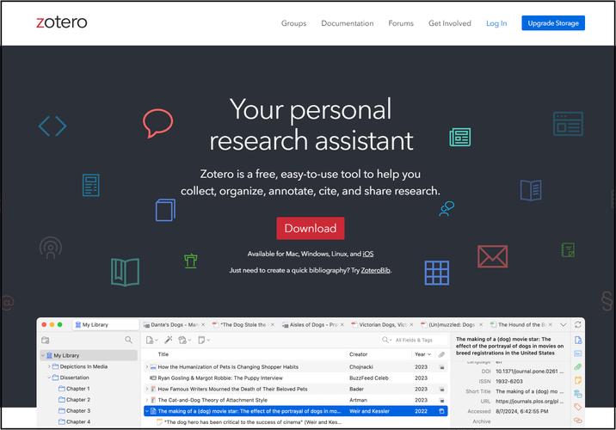Follow the iOS link
616x430 pixels.
pos(367,254)
